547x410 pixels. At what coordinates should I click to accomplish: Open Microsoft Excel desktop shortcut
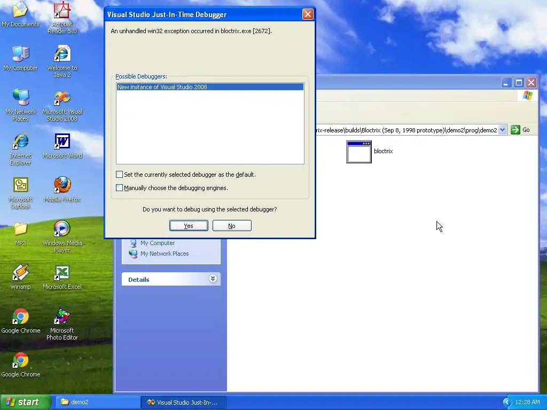(62, 277)
